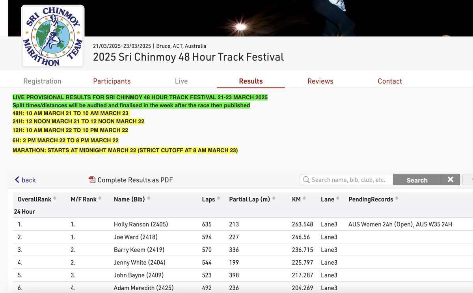
Task: Click laps value 570
Action: pos(207,250)
